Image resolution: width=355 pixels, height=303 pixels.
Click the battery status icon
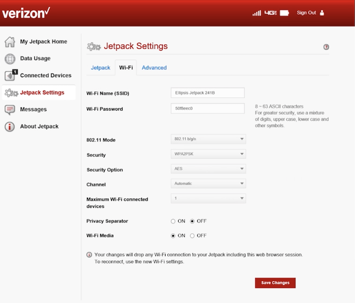284,13
